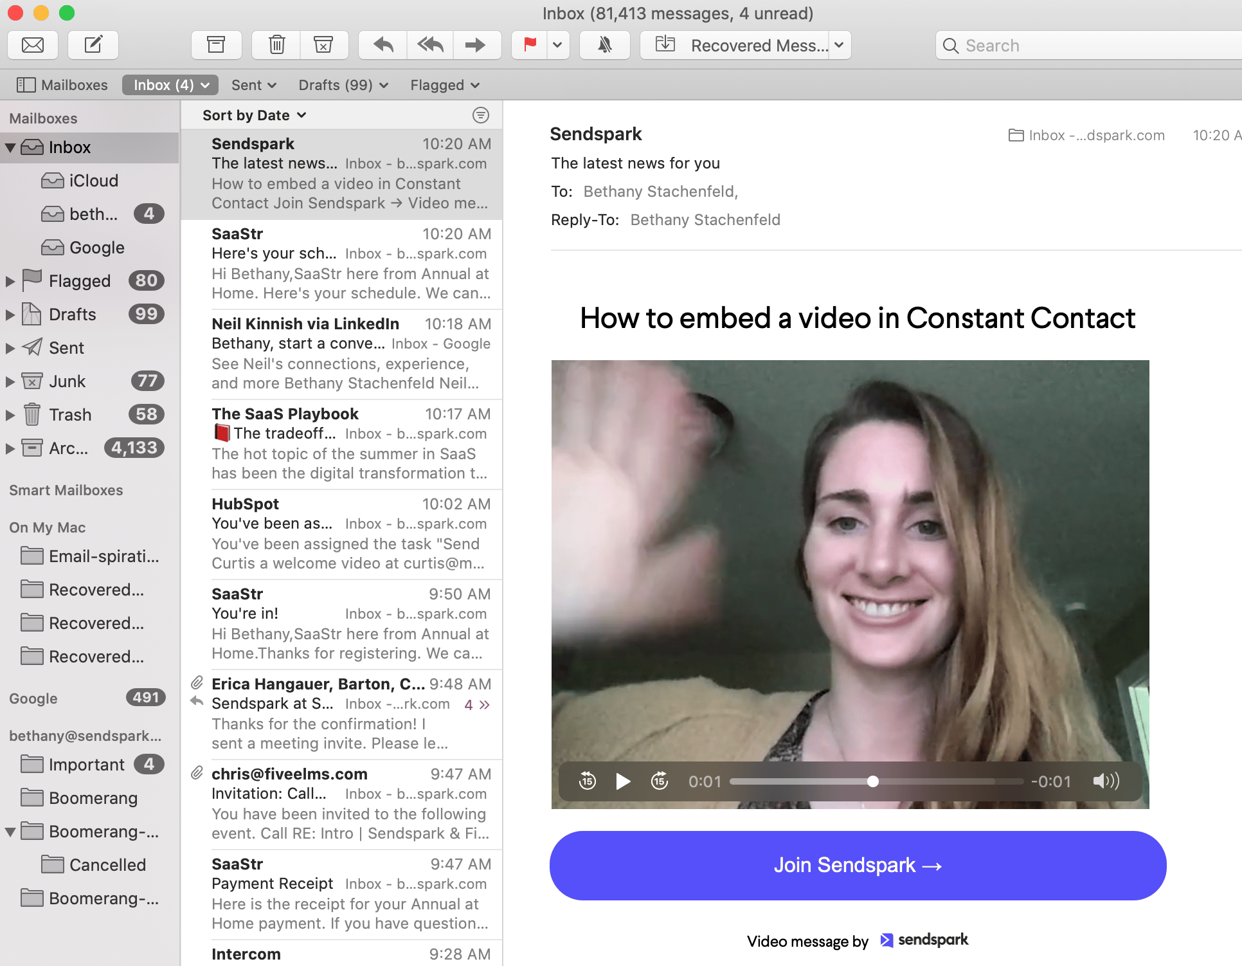Collapse the Inbox disclosure triangle

10,148
